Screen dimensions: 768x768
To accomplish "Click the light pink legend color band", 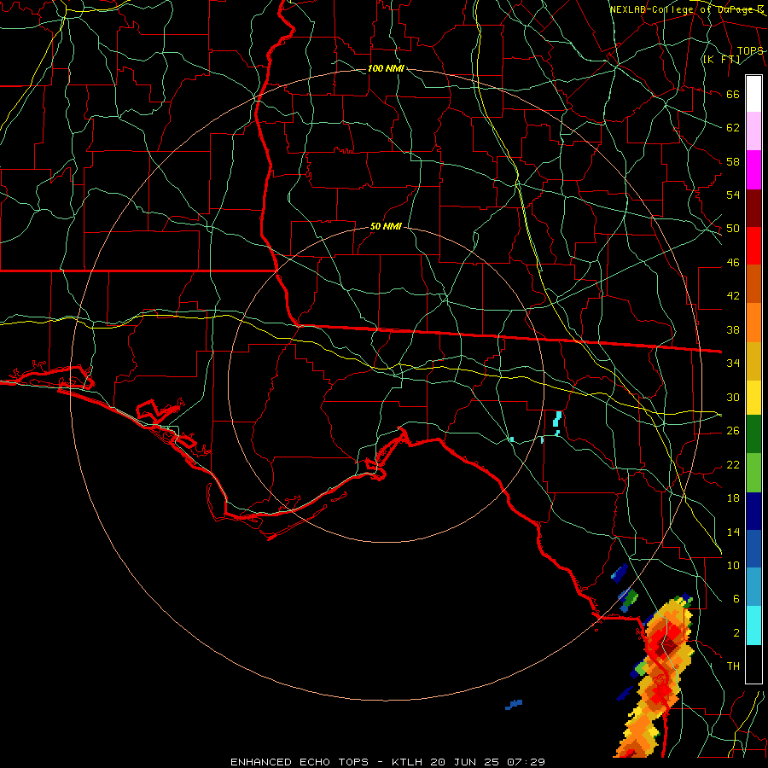I will click(753, 131).
